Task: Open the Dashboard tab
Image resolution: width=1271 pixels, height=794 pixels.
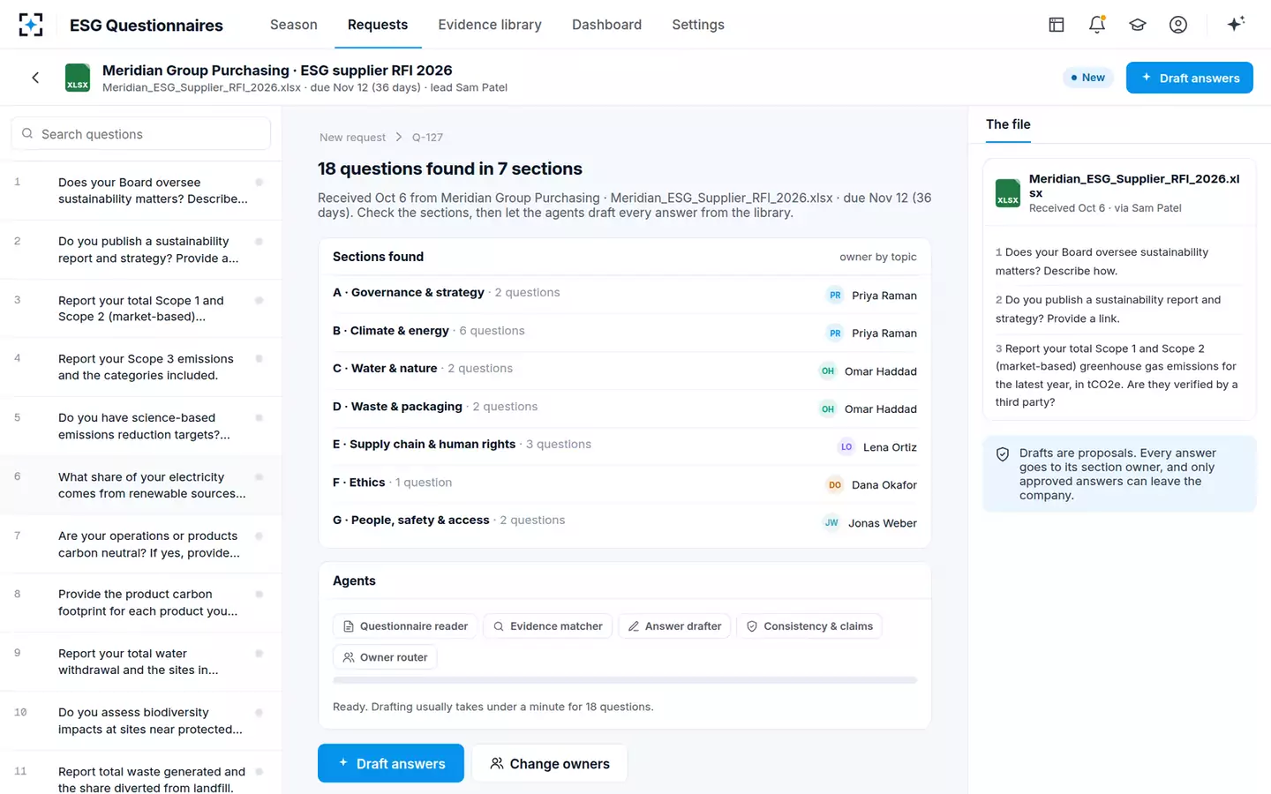Action: pyautogui.click(x=606, y=25)
